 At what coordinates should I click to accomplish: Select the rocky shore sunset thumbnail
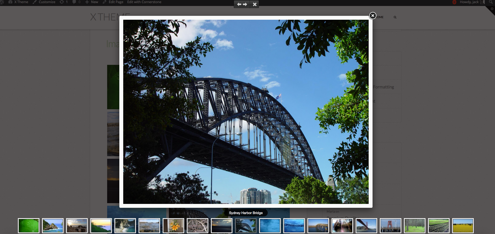point(77,226)
